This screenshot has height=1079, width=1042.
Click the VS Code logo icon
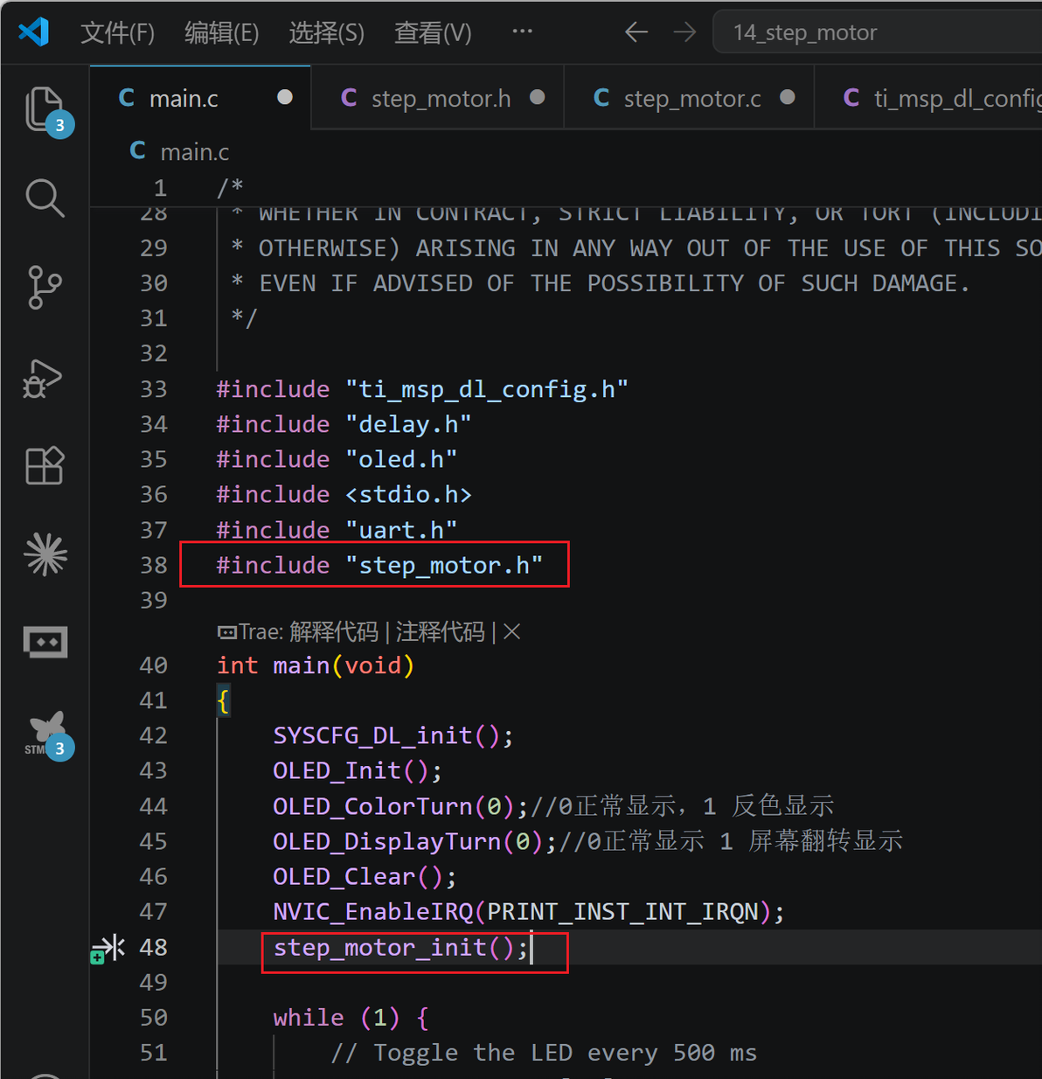coord(33,32)
